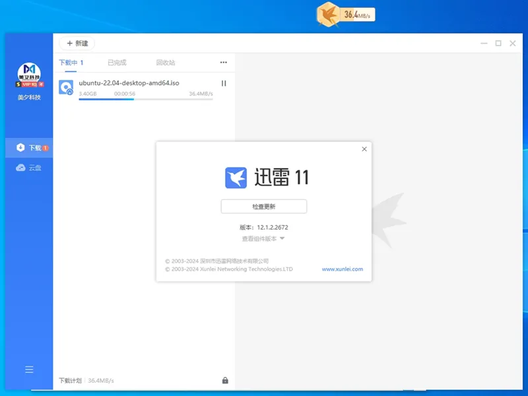528x396 pixels.
Task: Open the three-dot more options menu
Action: click(224, 62)
